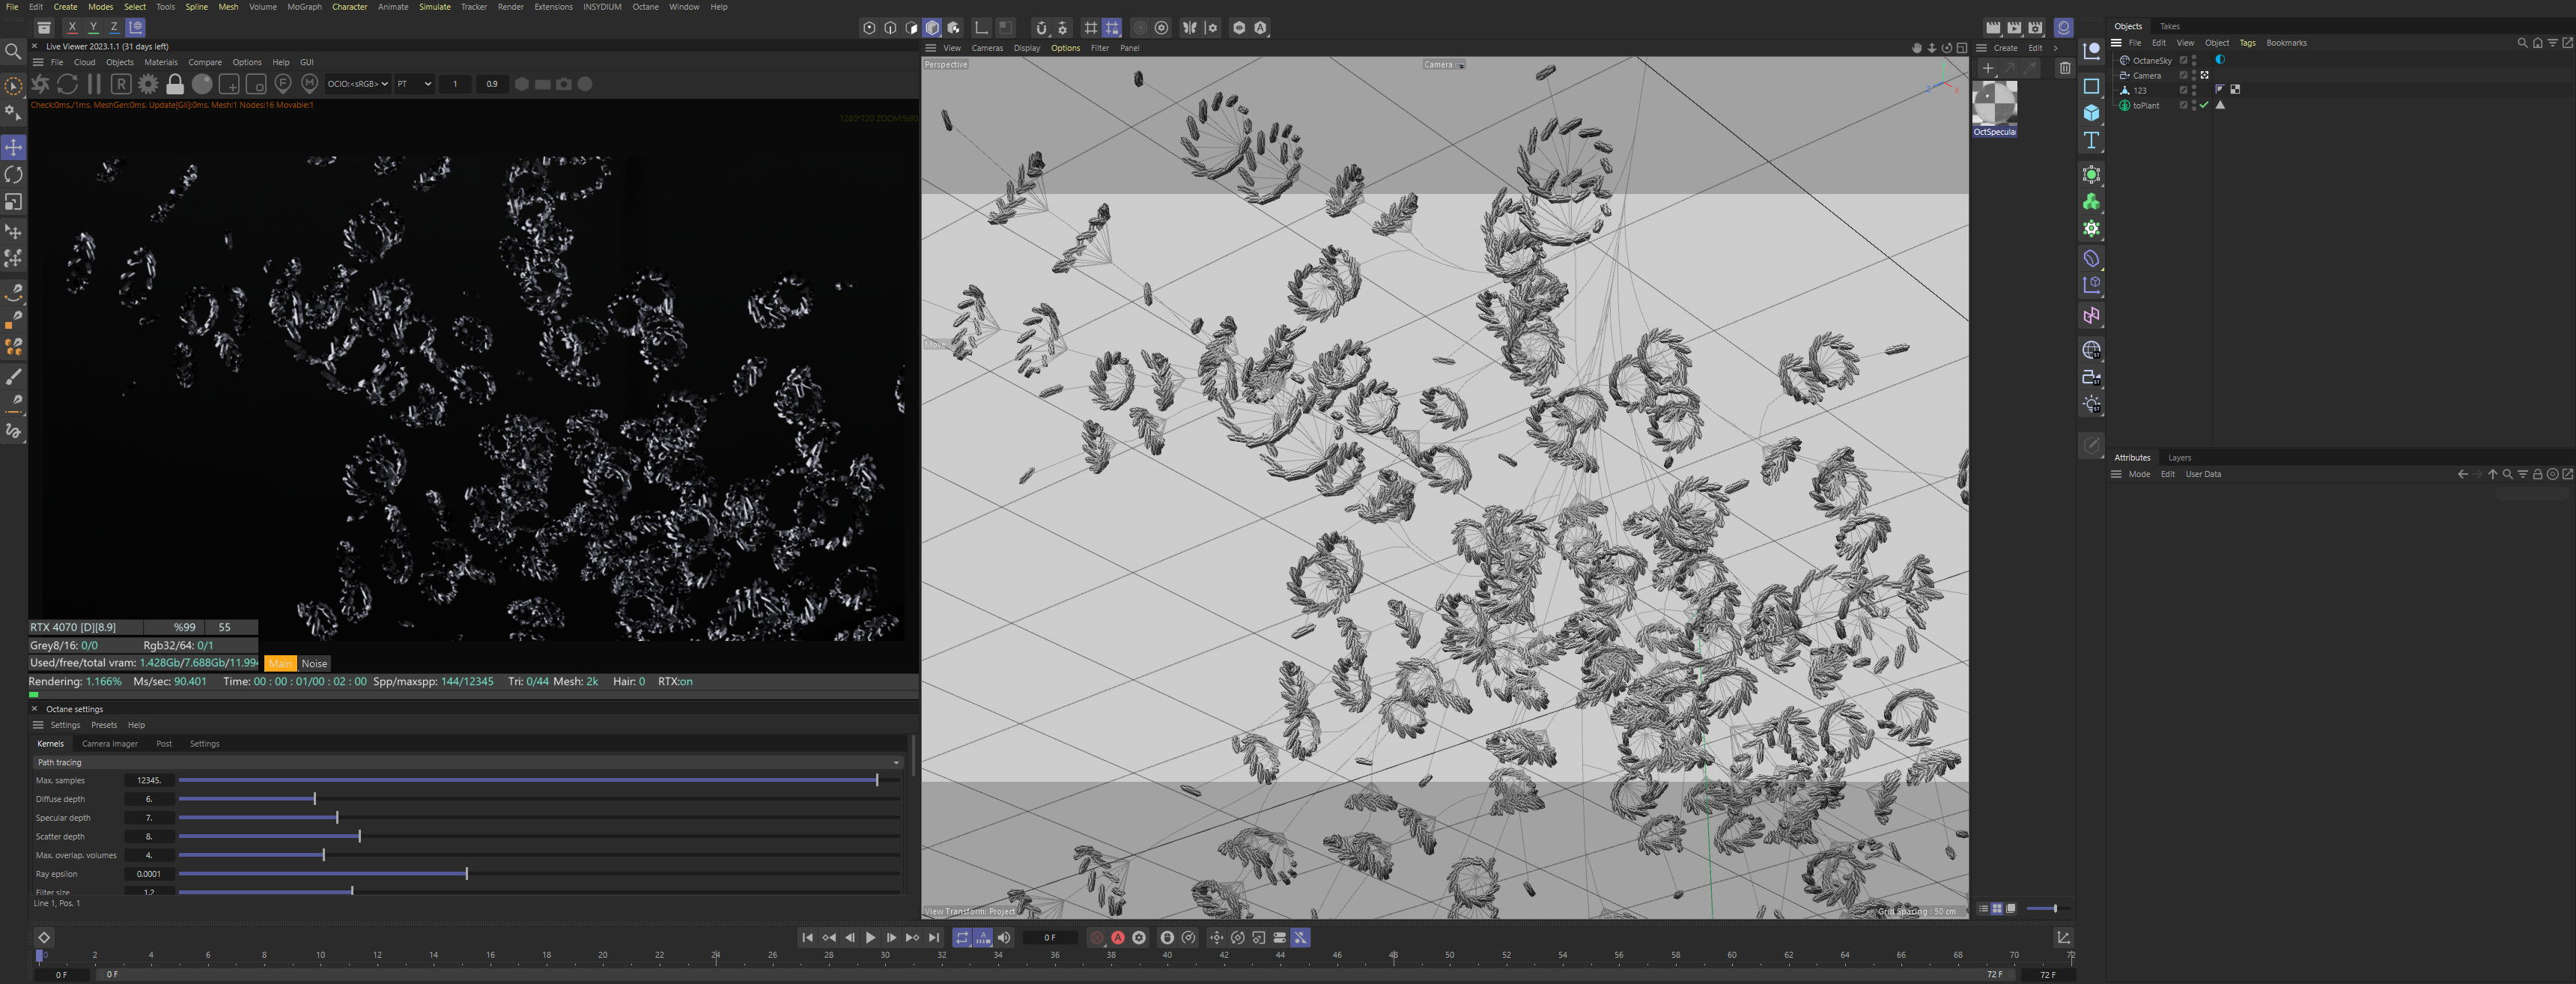Click Tags in the Objects manager
The width and height of the screenshot is (2576, 984).
(x=2247, y=43)
